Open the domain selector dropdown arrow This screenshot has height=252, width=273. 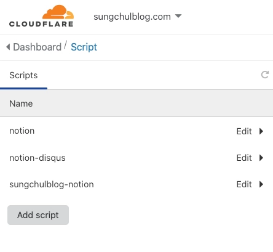click(x=178, y=16)
